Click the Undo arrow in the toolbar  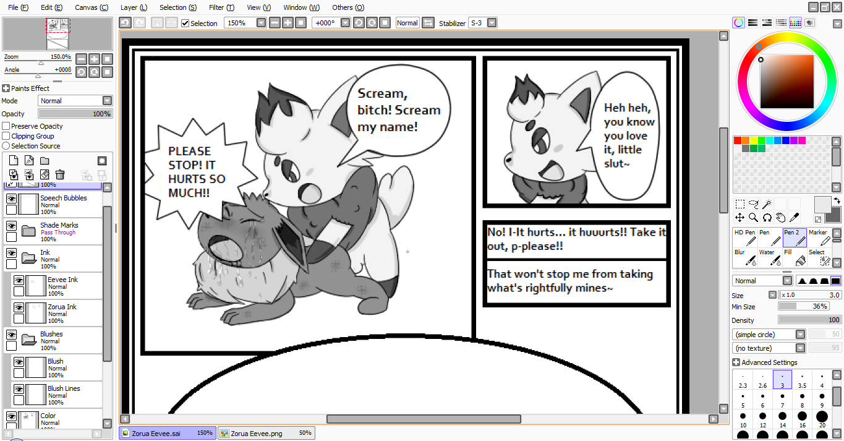pyautogui.click(x=125, y=23)
